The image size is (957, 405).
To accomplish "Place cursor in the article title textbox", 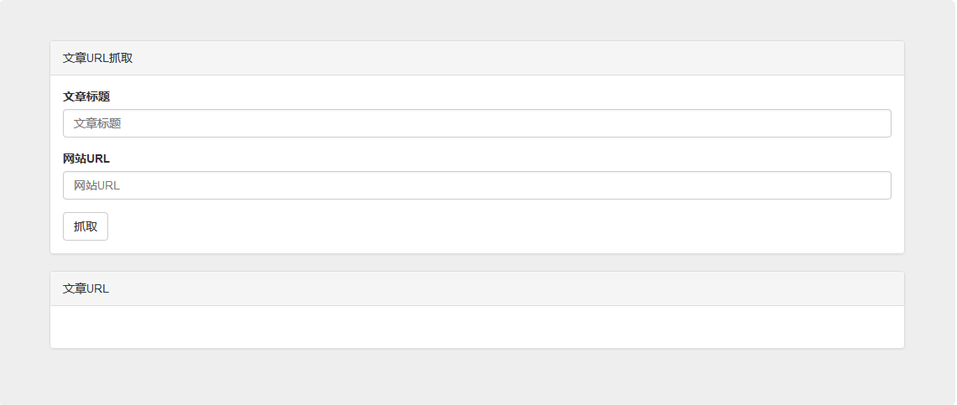I will pyautogui.click(x=476, y=123).
